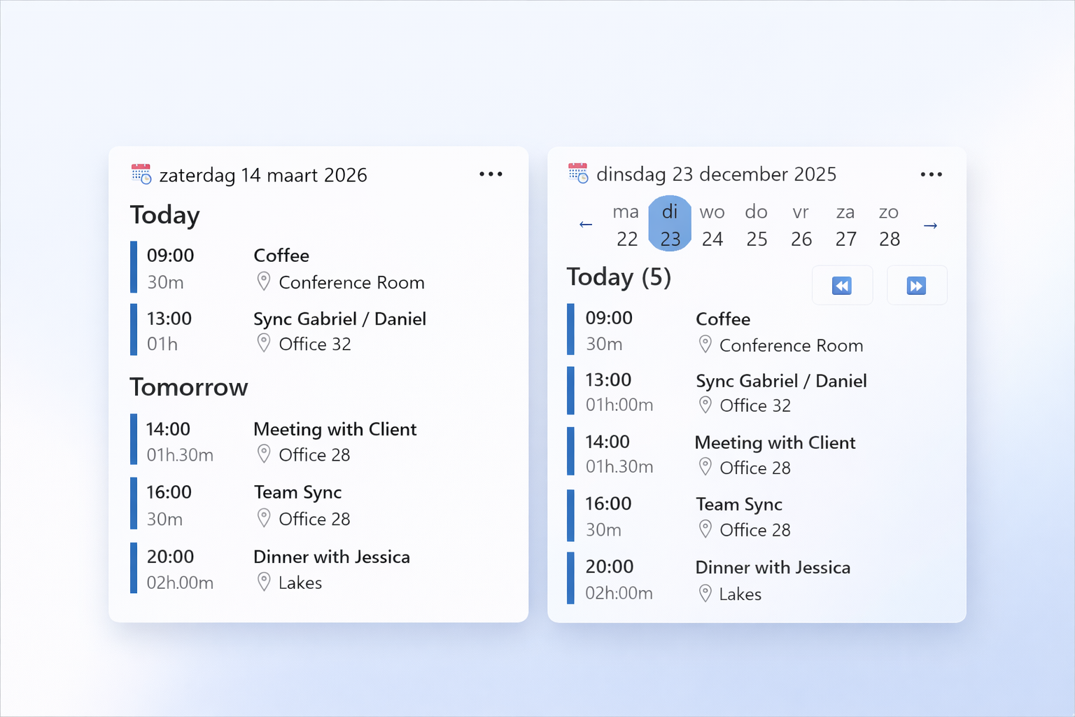Screen dimensions: 1075x717
Task: Open the Dinner with Jessica event
Action: click(332, 557)
